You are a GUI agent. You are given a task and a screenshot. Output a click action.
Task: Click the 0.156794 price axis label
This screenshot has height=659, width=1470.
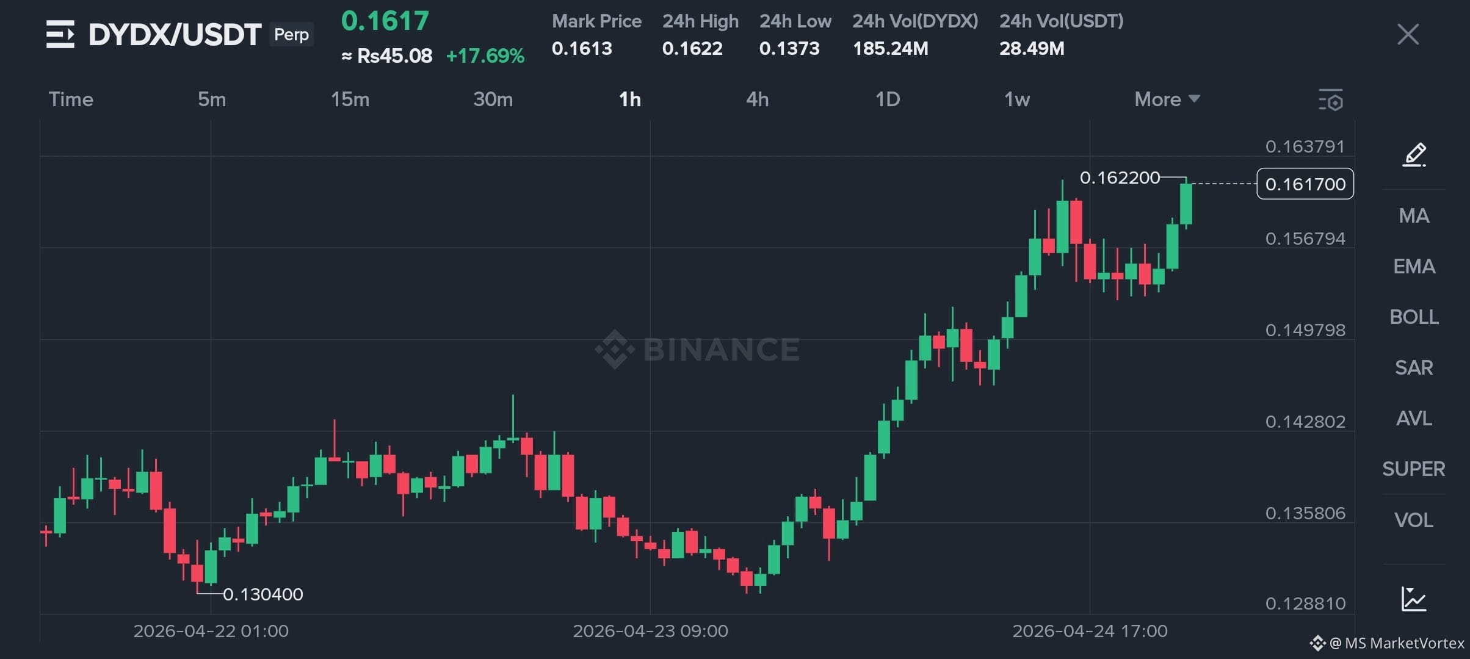click(1305, 239)
